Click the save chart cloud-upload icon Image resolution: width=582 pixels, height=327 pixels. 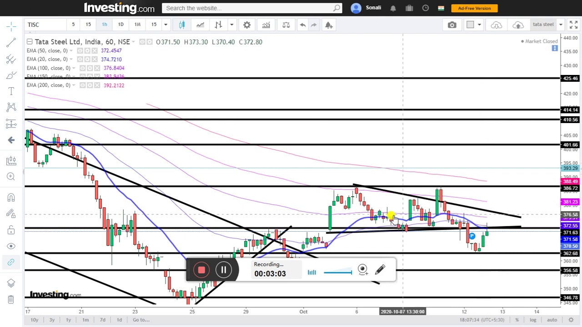518,25
